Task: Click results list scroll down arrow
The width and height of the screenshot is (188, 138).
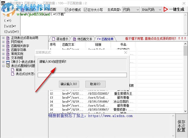Action: click(185, 111)
